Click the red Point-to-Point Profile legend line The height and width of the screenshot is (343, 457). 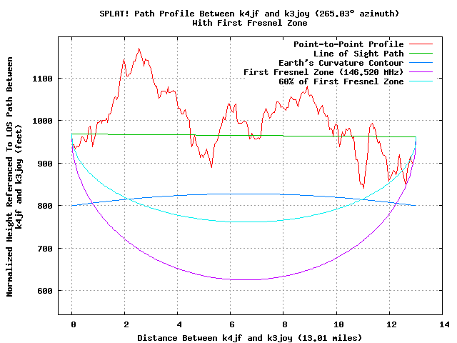coord(421,44)
